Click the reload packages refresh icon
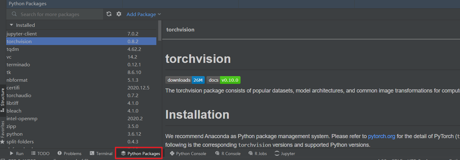 [109, 14]
